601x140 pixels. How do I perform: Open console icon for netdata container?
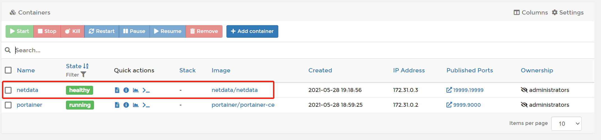coord(146,90)
